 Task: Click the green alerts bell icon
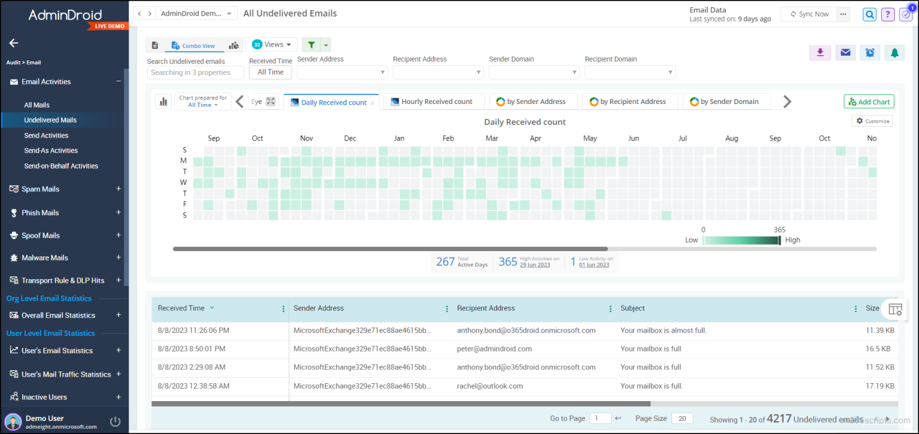[894, 53]
